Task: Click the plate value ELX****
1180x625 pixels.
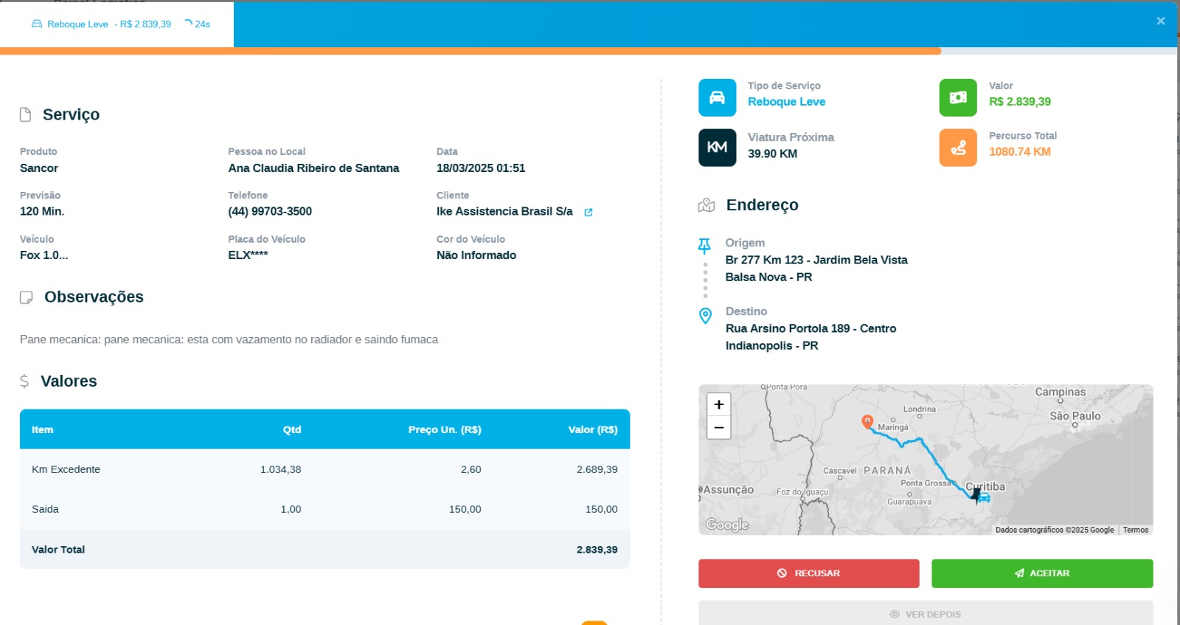Action: pos(248,255)
